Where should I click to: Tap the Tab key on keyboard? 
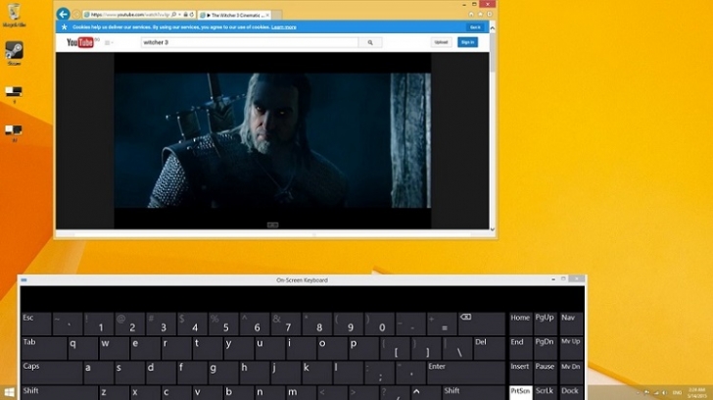point(43,348)
